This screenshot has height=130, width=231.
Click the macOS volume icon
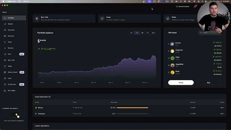coord(176,1)
